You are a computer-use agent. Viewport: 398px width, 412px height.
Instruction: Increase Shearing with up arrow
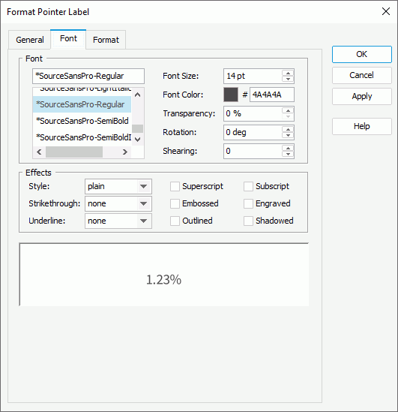pos(288,149)
